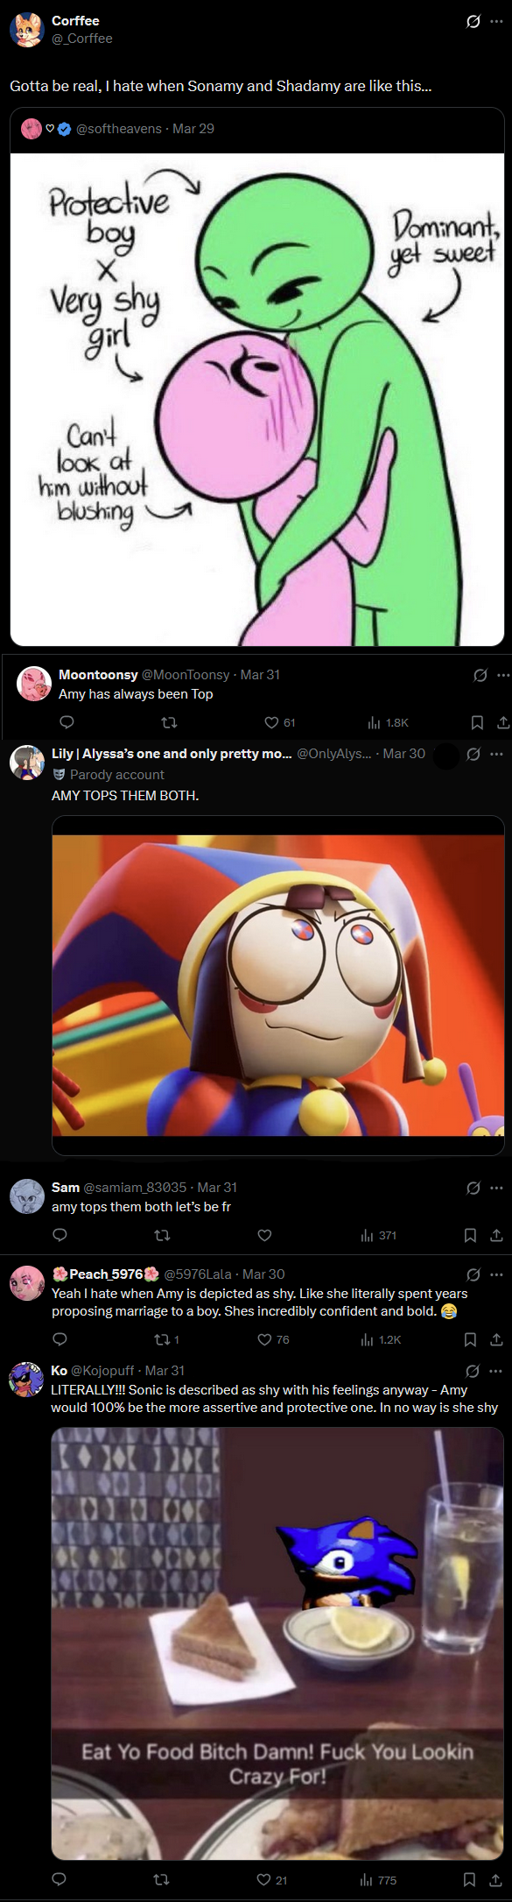Screen dimensions: 512x1902
Task: Open Sonic meme image in Ko's reply
Action: (277, 1644)
